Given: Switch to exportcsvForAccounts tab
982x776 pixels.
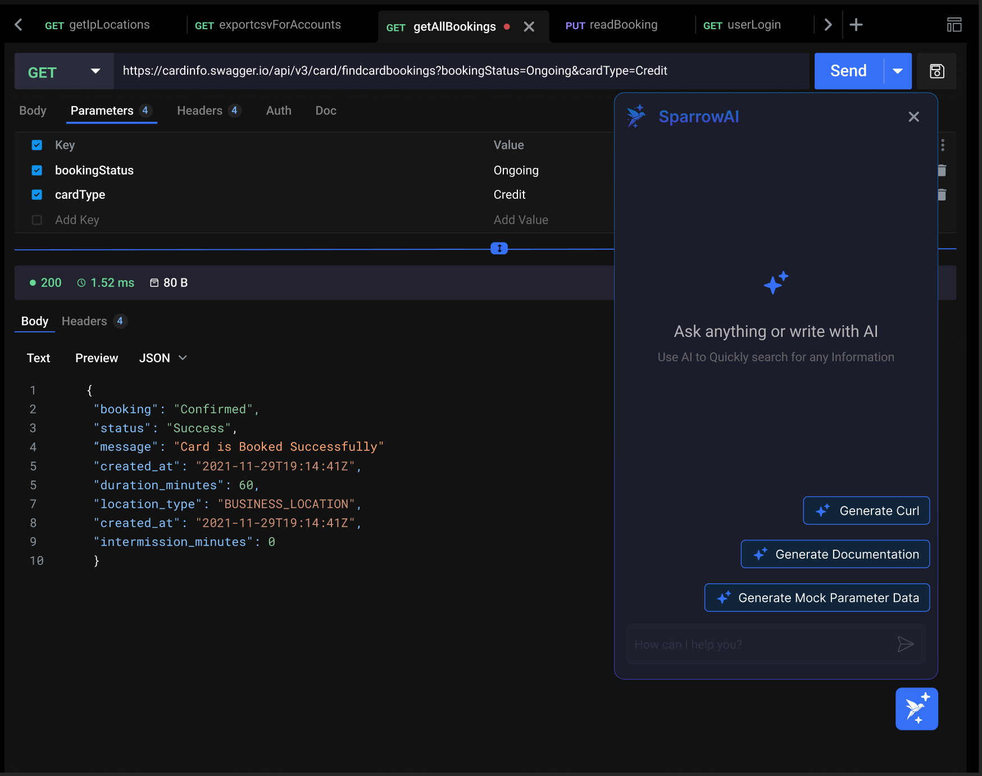Looking at the screenshot, I should click(x=268, y=25).
